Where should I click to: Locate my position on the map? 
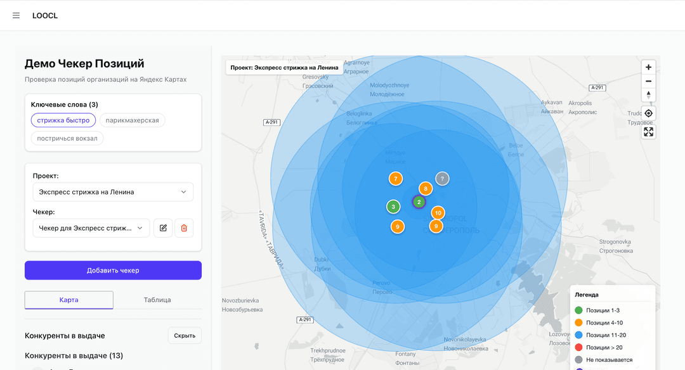click(648, 113)
